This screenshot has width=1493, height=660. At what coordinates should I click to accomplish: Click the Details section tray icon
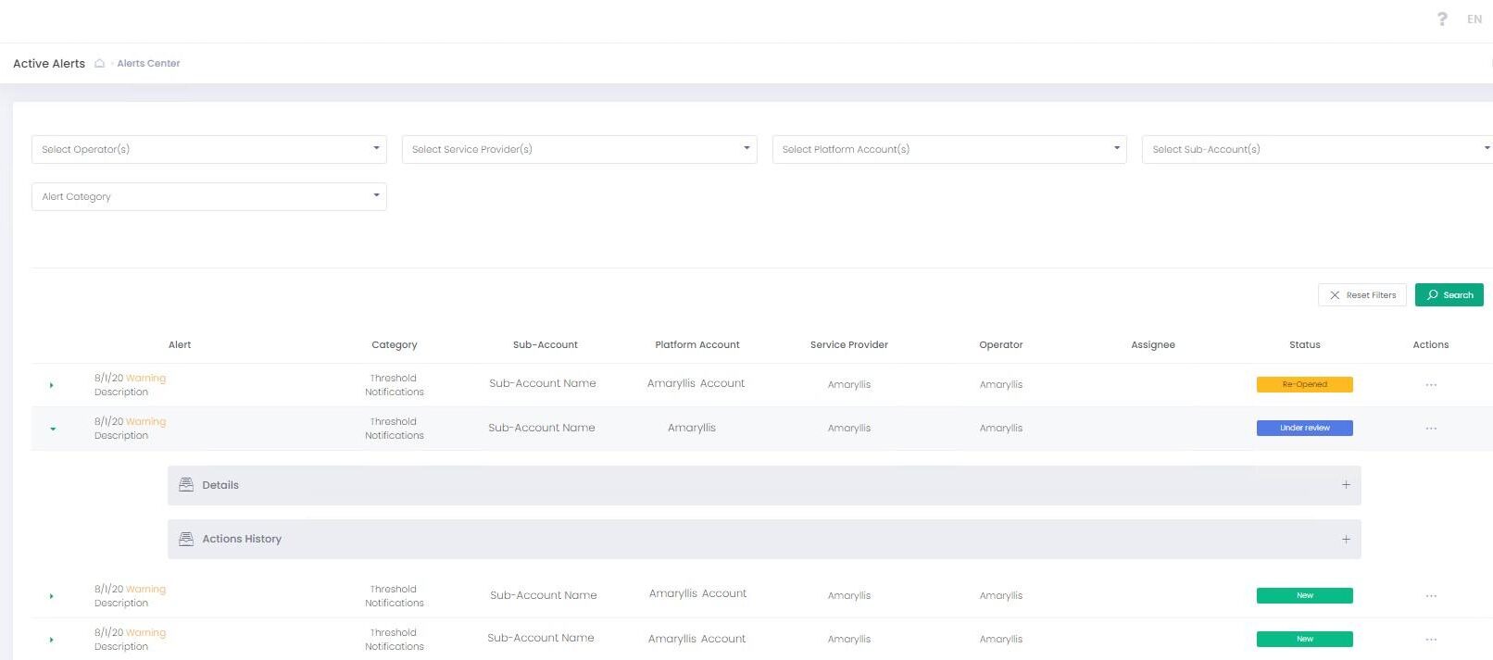click(186, 485)
